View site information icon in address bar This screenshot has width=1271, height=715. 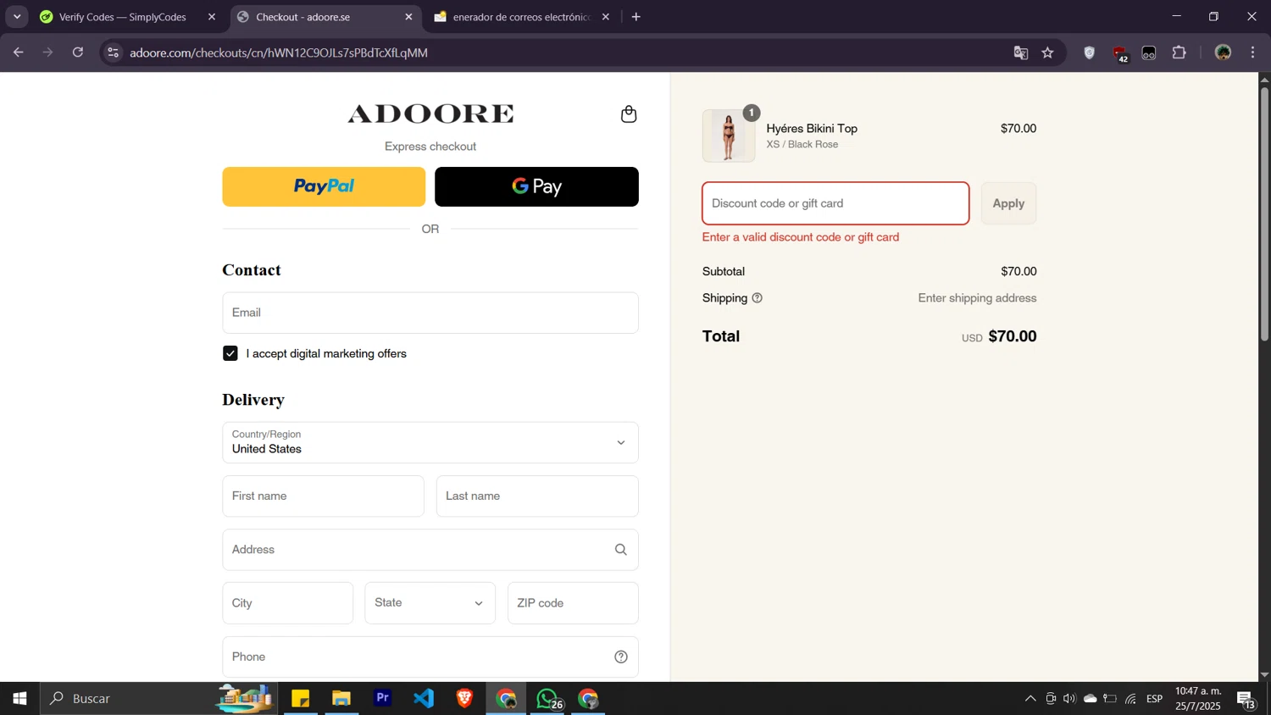[x=113, y=53]
